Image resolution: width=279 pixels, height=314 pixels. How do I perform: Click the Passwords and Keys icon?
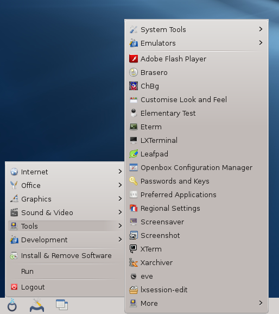point(134,181)
